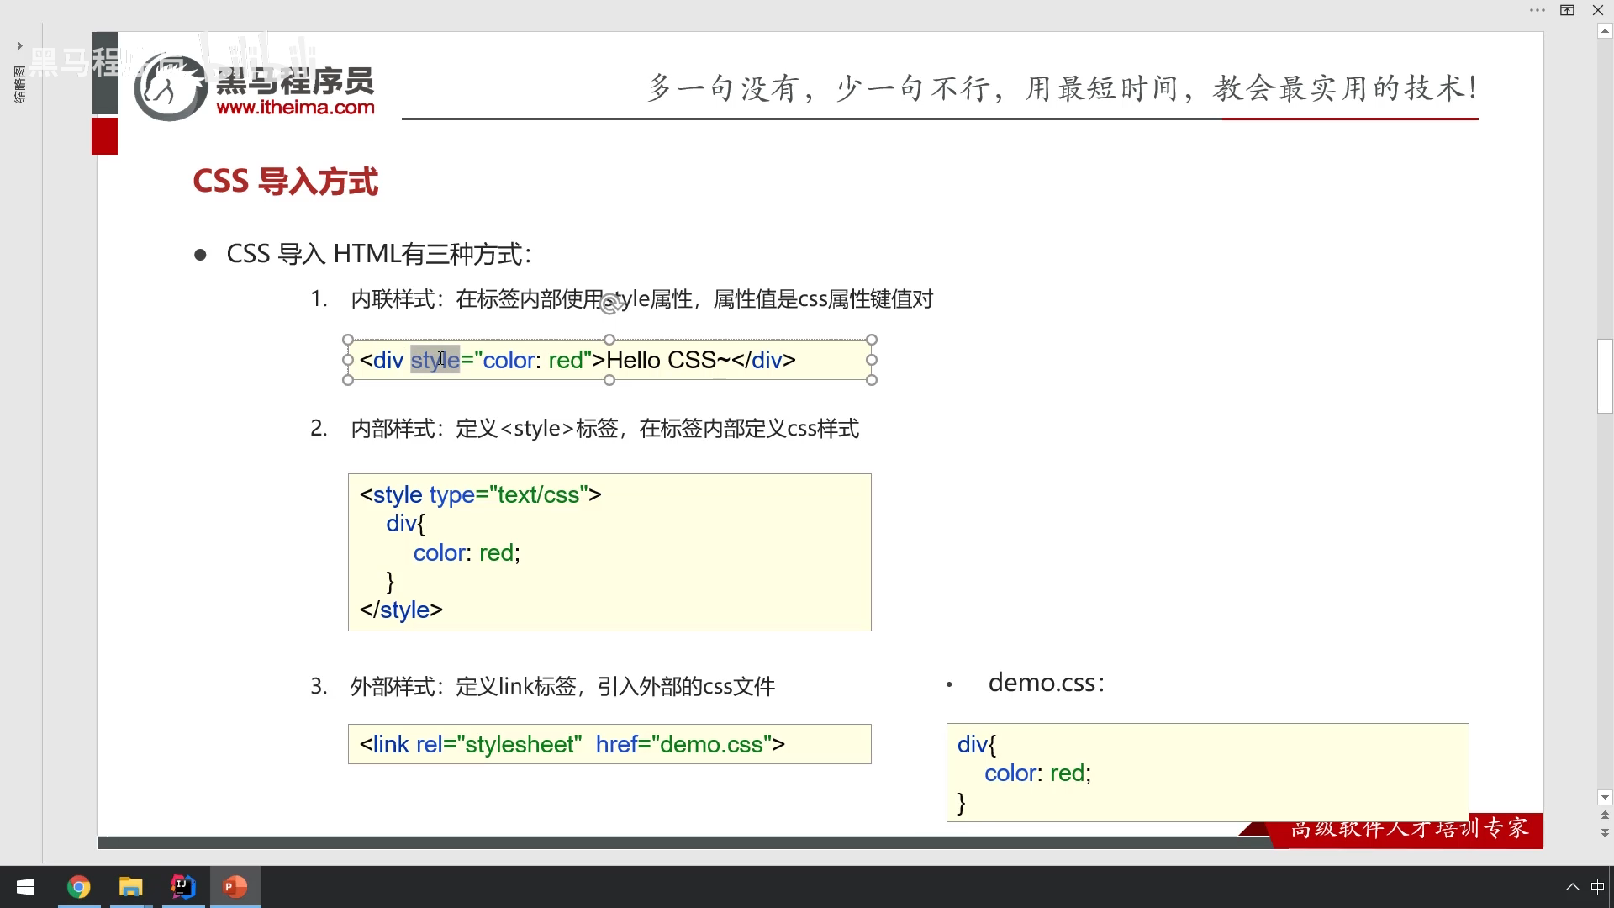Go to next slide with double-down arrow
Screen dimensions: 1614x908
point(1605,832)
